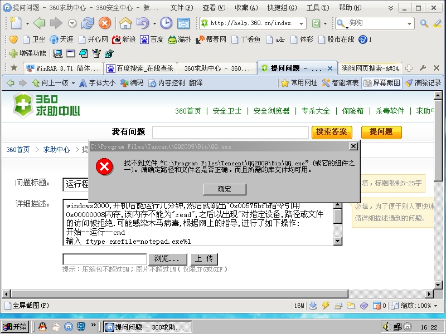Expand the 狗狗 search engine dropdown
Screen dimensions: 446x334
click(409, 24)
